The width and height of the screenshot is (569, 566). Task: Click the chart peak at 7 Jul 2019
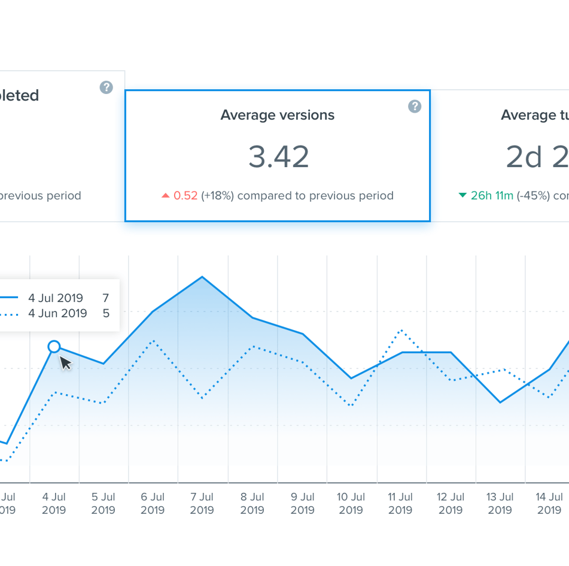pos(202,277)
